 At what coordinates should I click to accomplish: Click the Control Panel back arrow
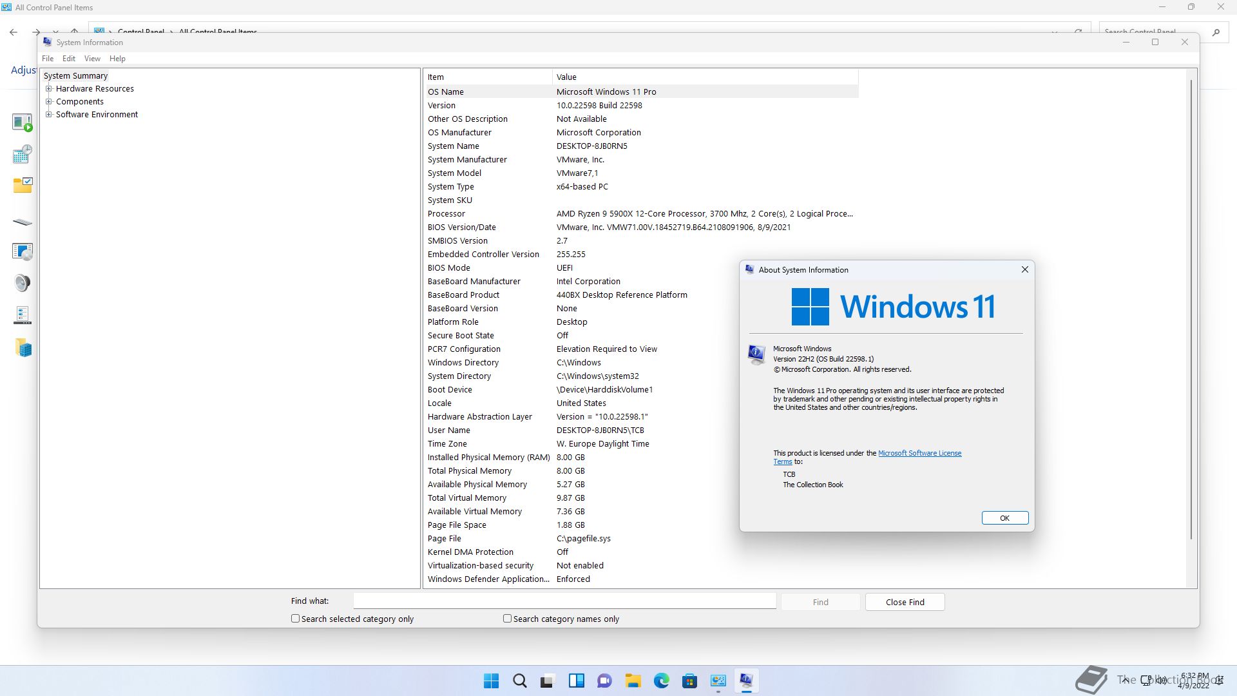pyautogui.click(x=14, y=32)
